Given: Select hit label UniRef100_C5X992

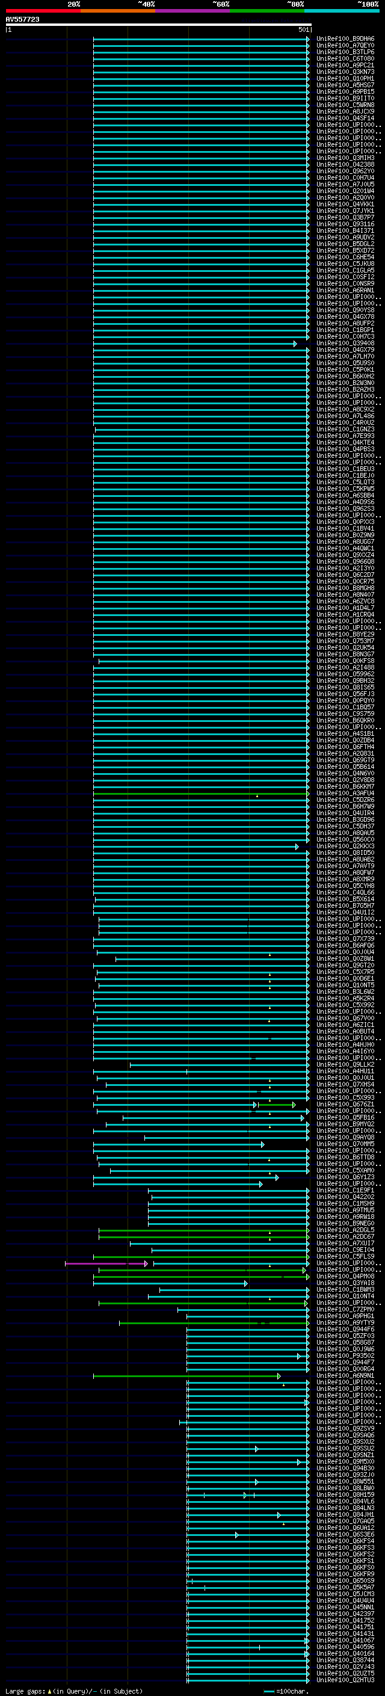Looking at the screenshot, I should coord(345,1005).
